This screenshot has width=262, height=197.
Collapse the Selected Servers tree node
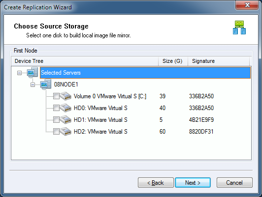19,73
